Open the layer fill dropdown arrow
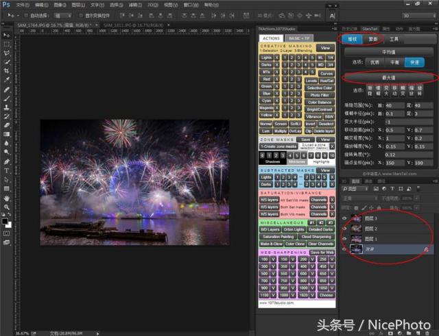This screenshot has width=439, height=336. 417,208
